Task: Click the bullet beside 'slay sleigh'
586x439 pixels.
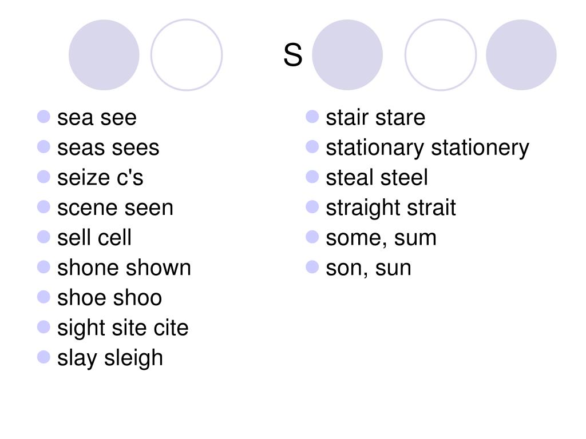Action: point(43,357)
